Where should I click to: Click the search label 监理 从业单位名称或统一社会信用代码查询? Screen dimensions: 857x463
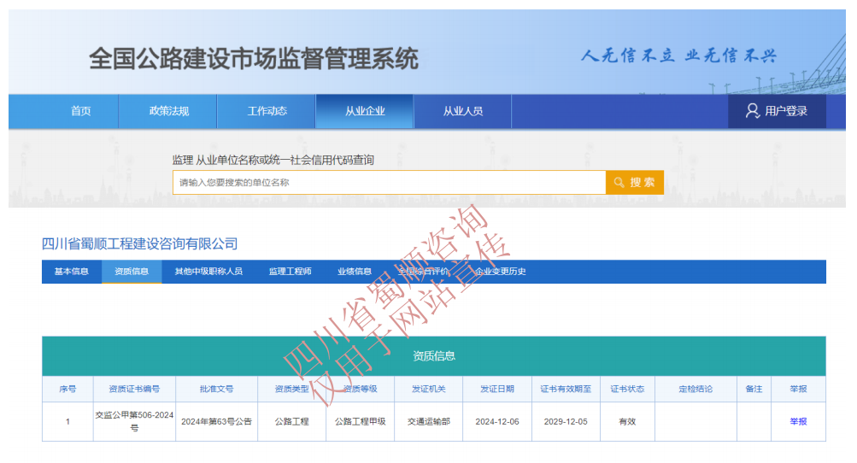point(273,160)
